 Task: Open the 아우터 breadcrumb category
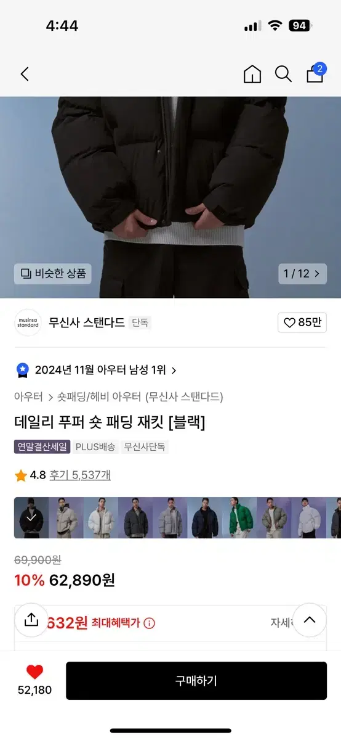pos(28,397)
